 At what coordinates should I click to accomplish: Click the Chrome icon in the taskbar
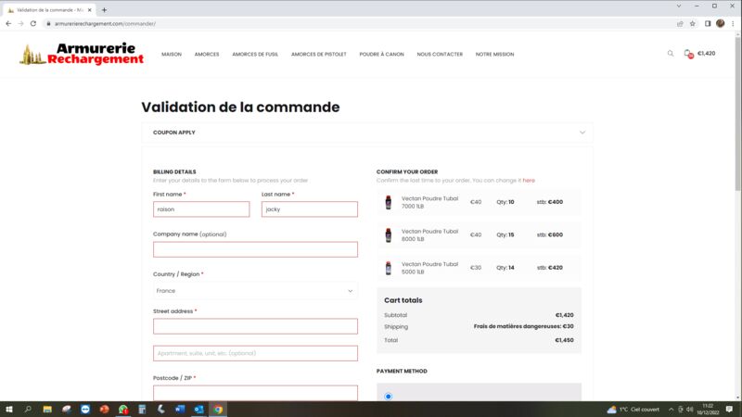pos(218,410)
